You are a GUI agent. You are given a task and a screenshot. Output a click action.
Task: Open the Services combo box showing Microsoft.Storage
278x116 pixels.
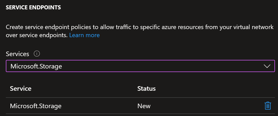coord(140,66)
